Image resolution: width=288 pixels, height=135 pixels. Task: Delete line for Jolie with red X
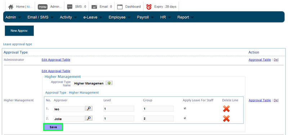click(x=226, y=119)
